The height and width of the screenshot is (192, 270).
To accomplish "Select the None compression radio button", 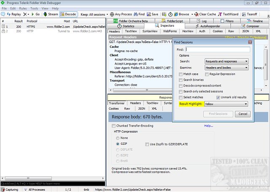I will (x=118, y=138).
